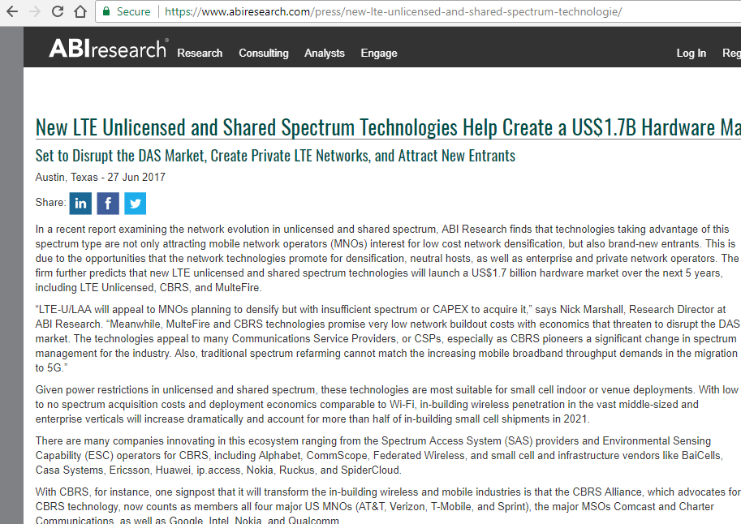Open the Engage menu item

tap(379, 53)
